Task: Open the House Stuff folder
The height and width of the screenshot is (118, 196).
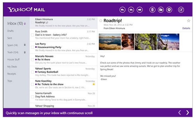Action: click(13, 59)
